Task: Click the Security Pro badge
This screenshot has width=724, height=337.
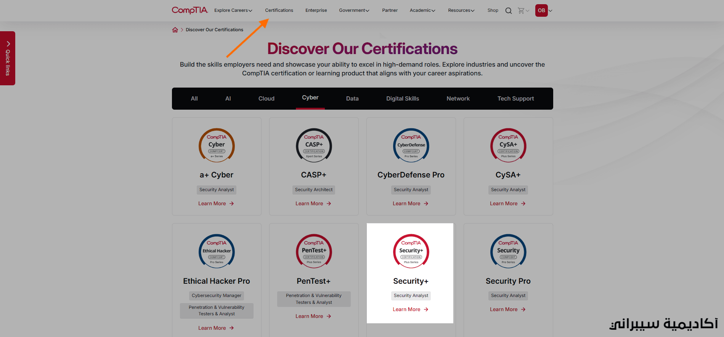Action: (x=508, y=251)
